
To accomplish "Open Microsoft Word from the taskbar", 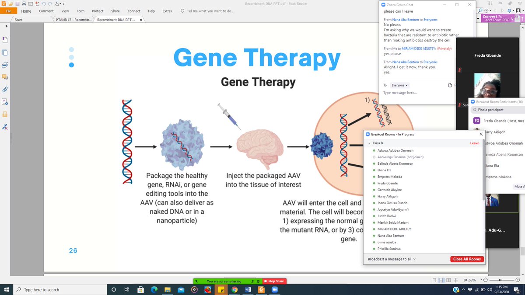I will [248, 290].
